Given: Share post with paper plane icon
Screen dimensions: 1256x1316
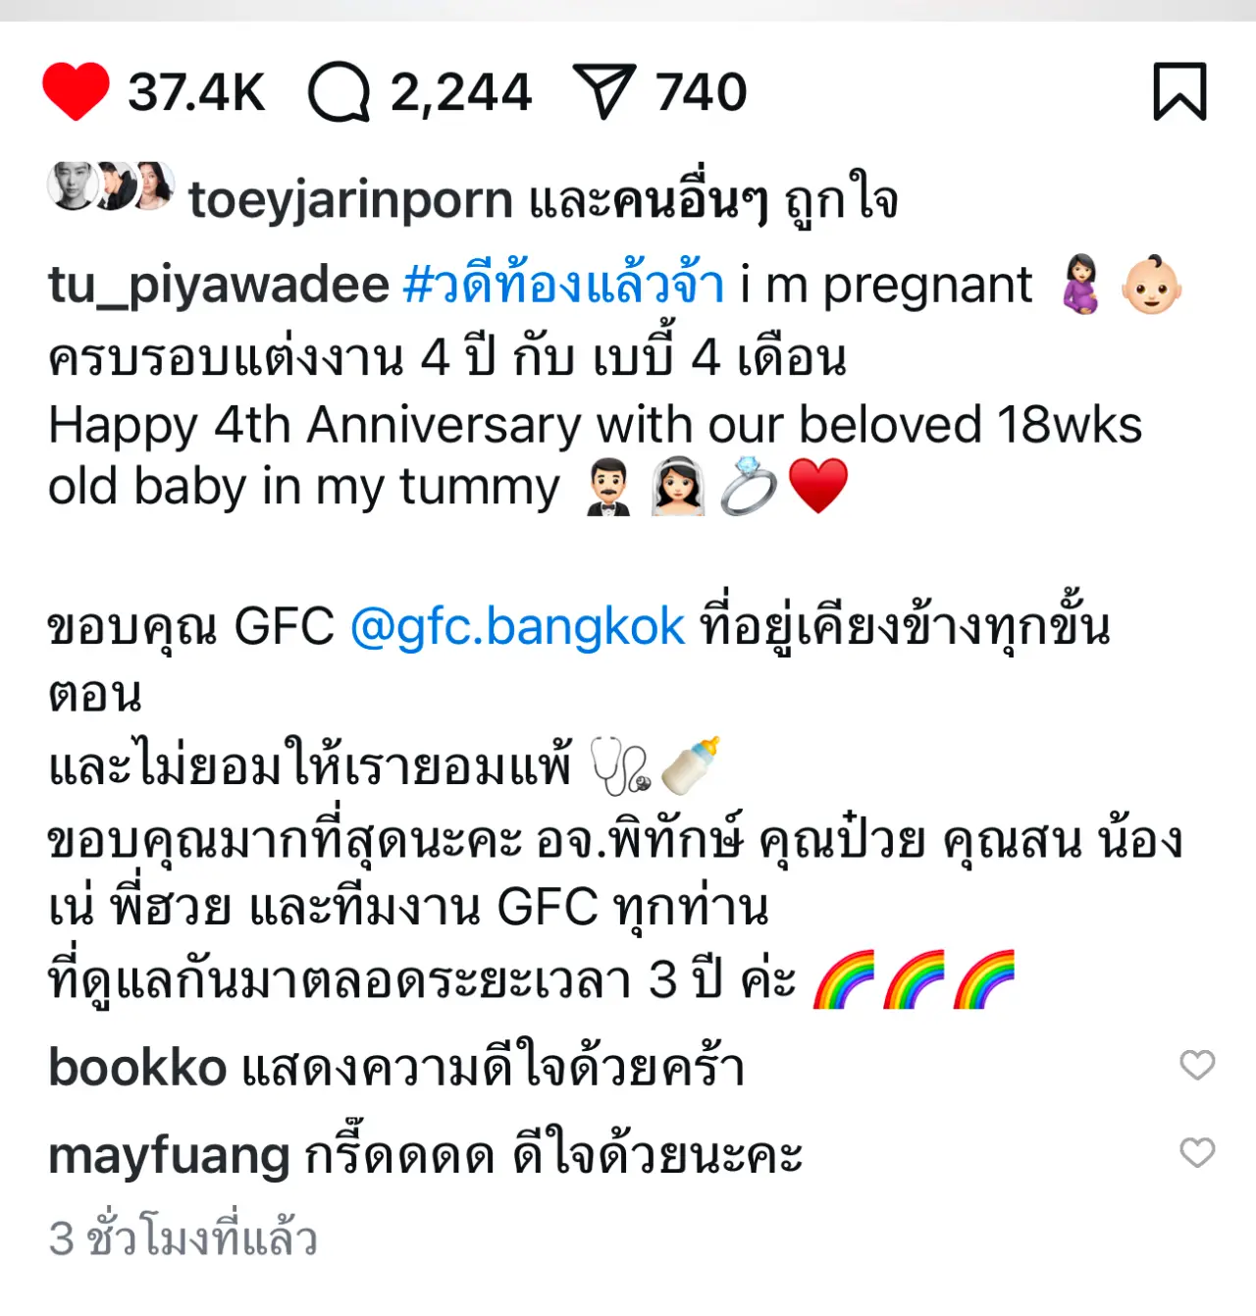Looking at the screenshot, I should [603, 91].
